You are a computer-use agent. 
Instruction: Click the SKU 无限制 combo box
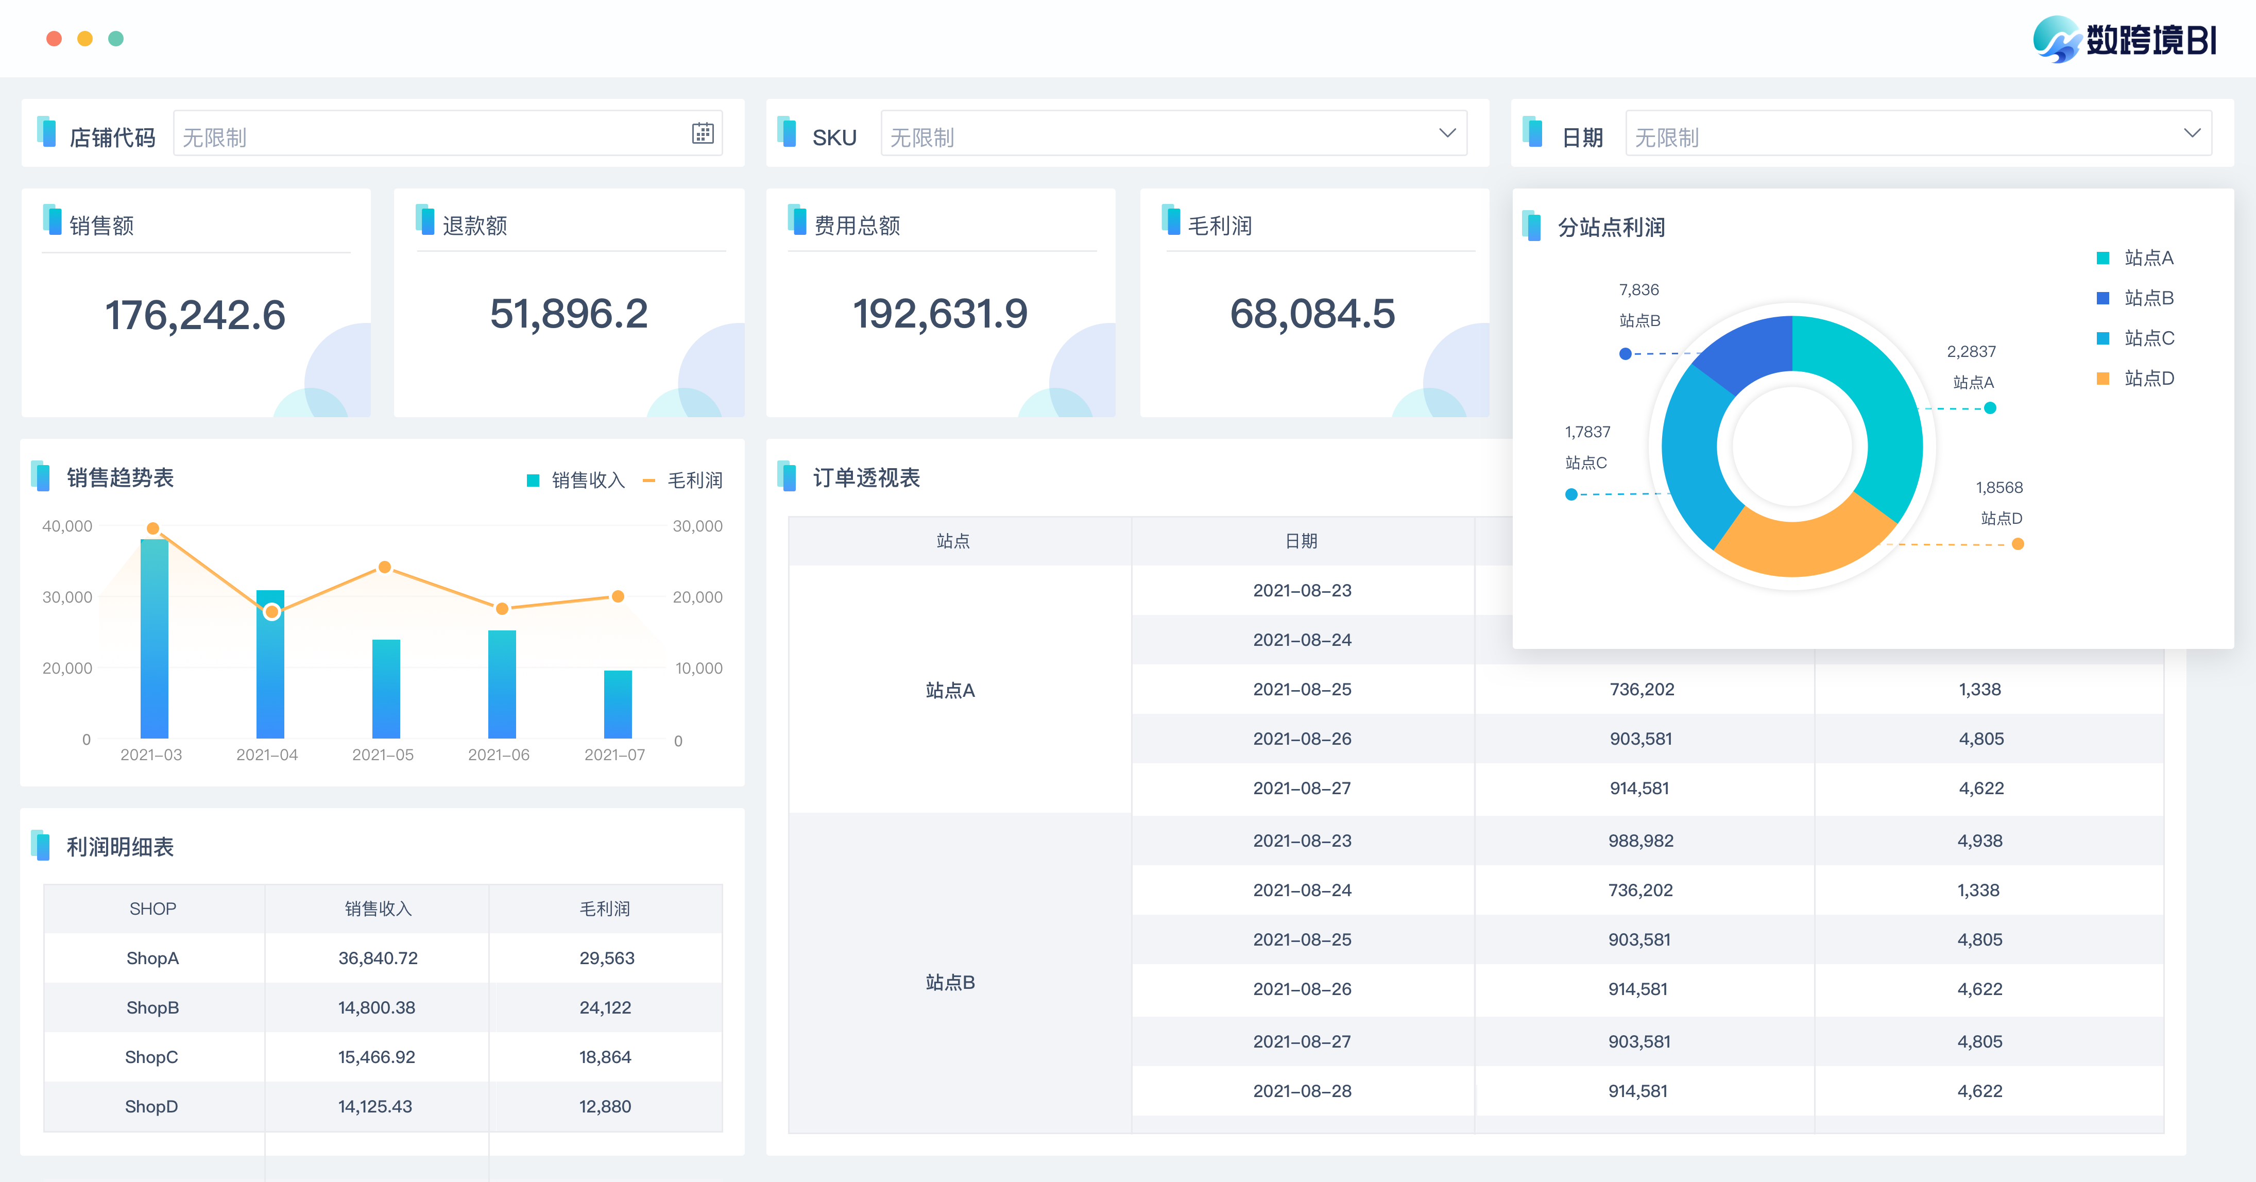(1173, 133)
